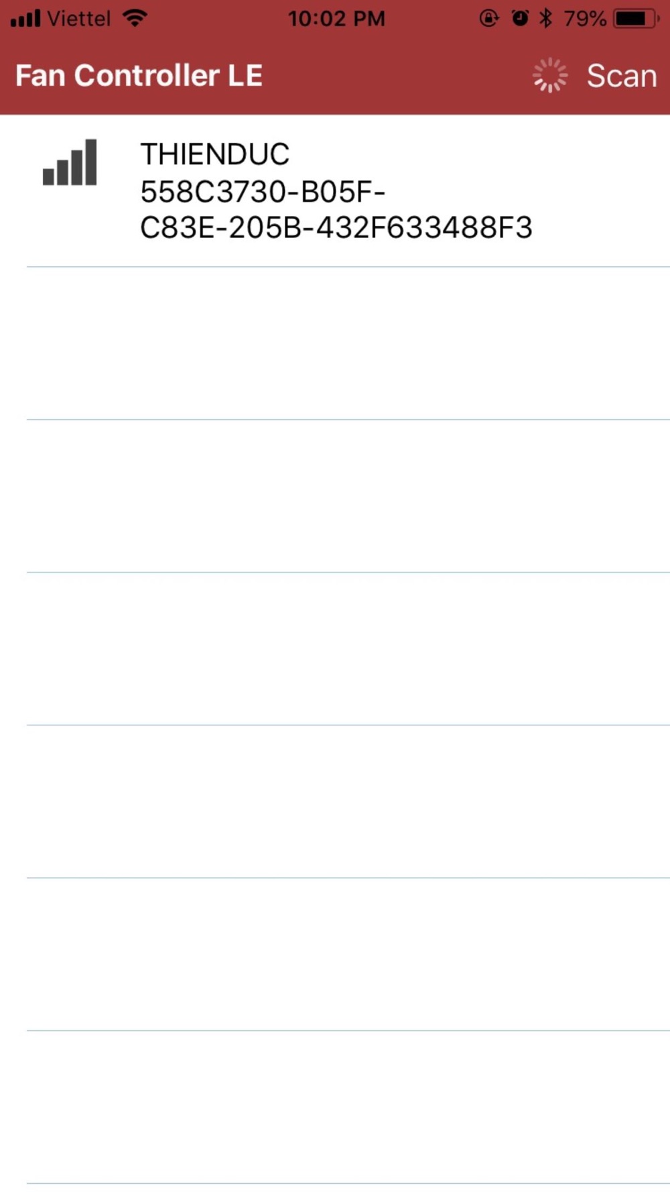This screenshot has width=670, height=1192.
Task: Select the THIENDUC device entry
Action: [335, 191]
